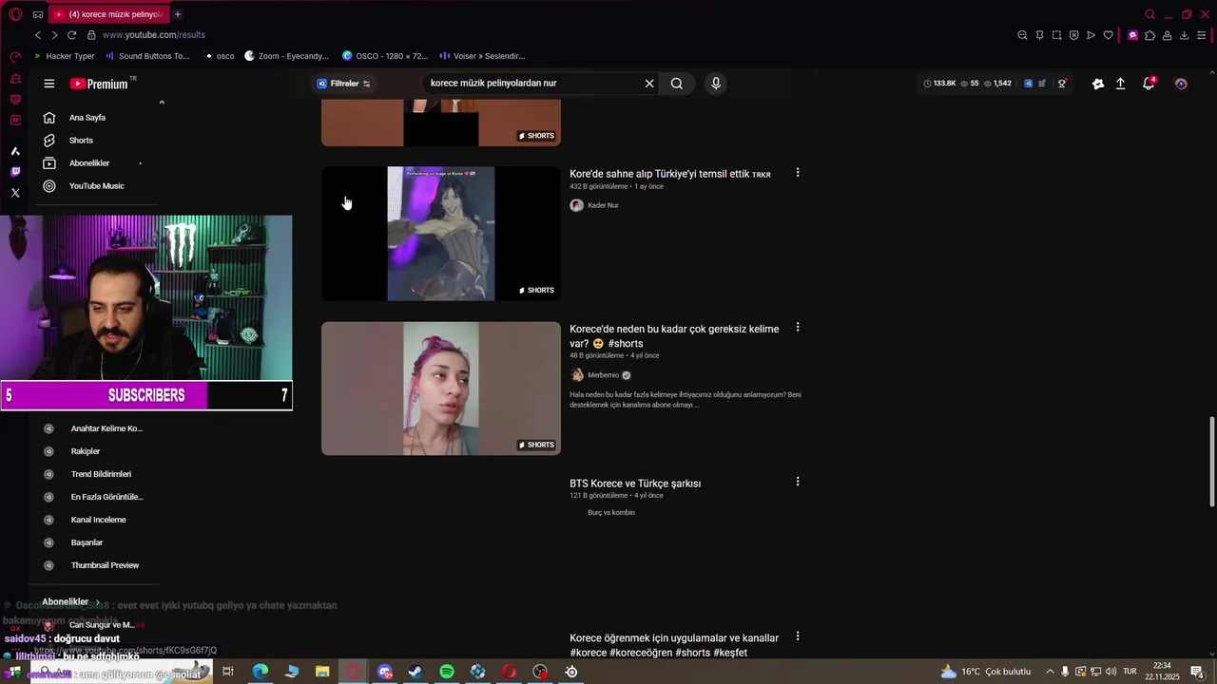Click the sparkle AI icon in header
The height and width of the screenshot is (684, 1217).
tap(1098, 84)
